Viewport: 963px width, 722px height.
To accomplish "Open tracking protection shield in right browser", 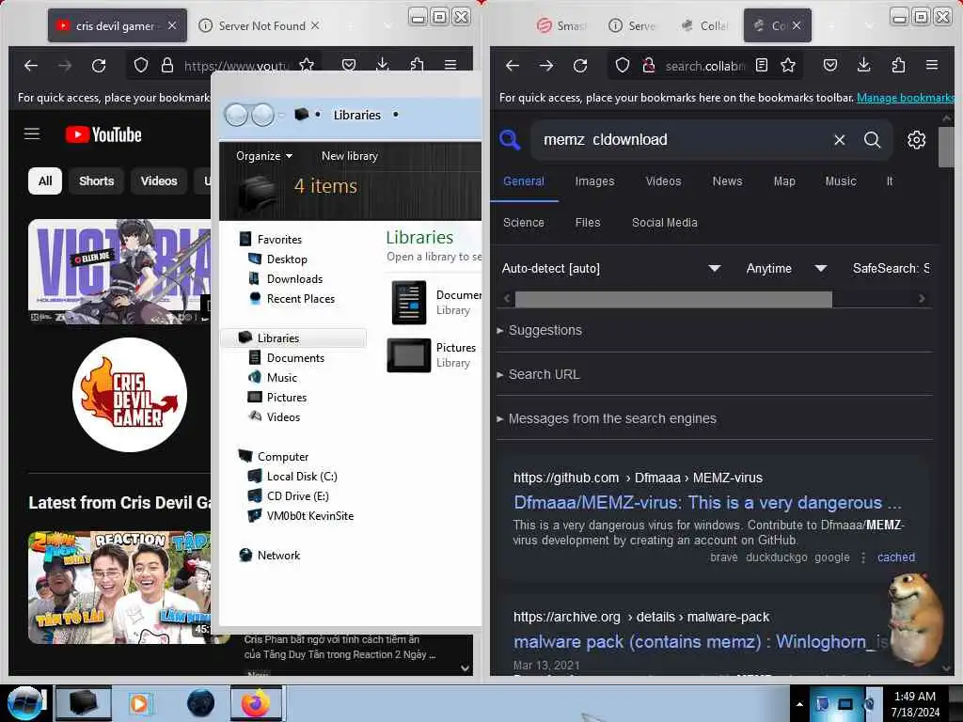I will (x=623, y=65).
